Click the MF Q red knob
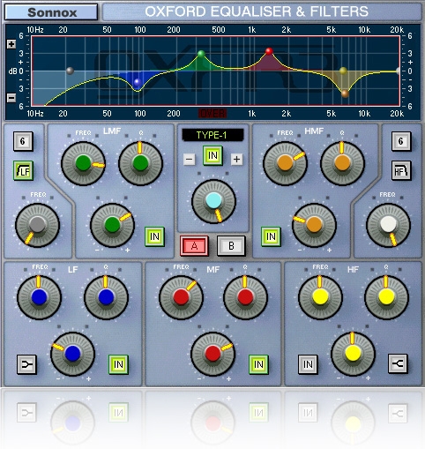 [245, 297]
